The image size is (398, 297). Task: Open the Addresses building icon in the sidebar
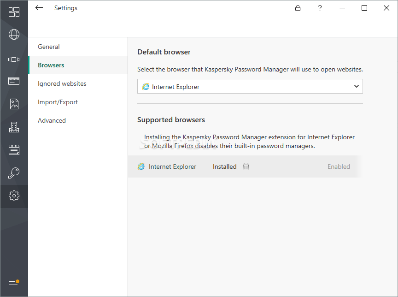point(14,127)
